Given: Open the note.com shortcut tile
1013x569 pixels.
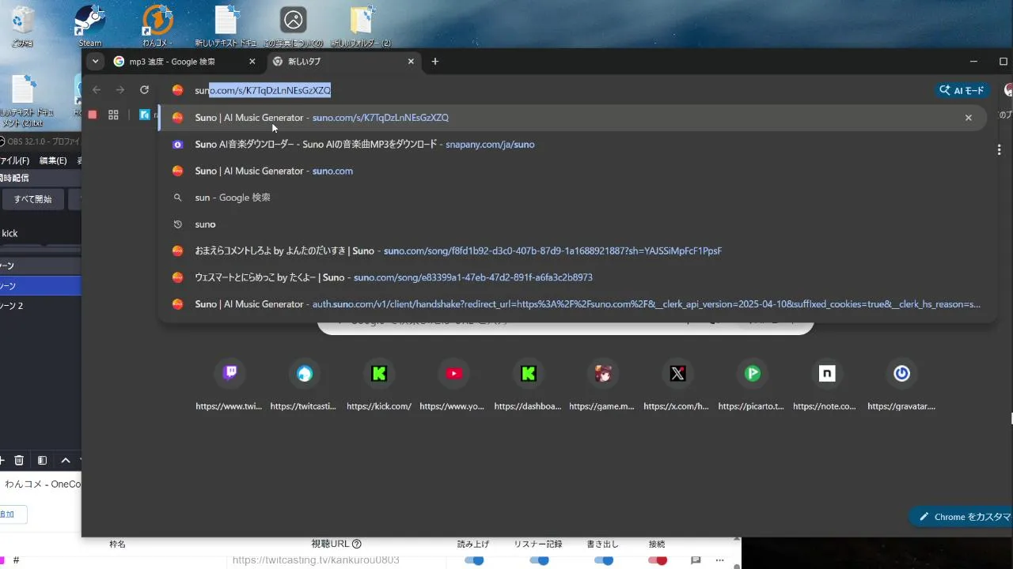Looking at the screenshot, I should [x=827, y=386].
